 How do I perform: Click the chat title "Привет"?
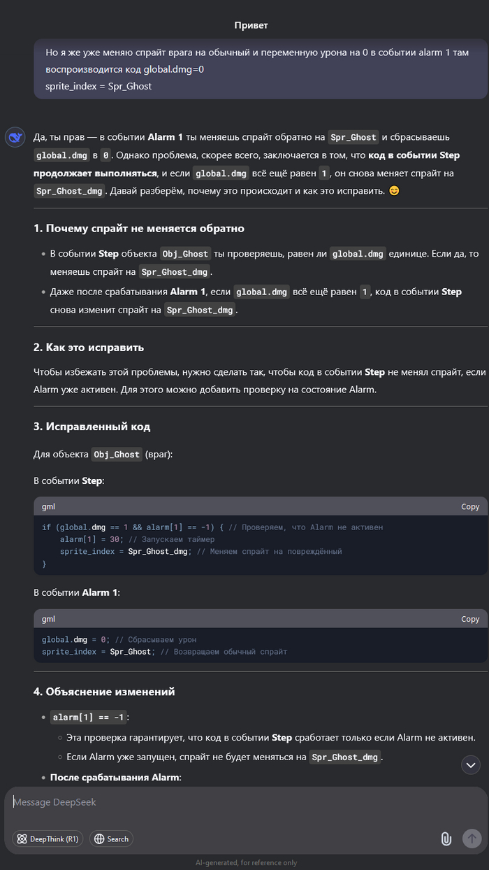click(251, 25)
